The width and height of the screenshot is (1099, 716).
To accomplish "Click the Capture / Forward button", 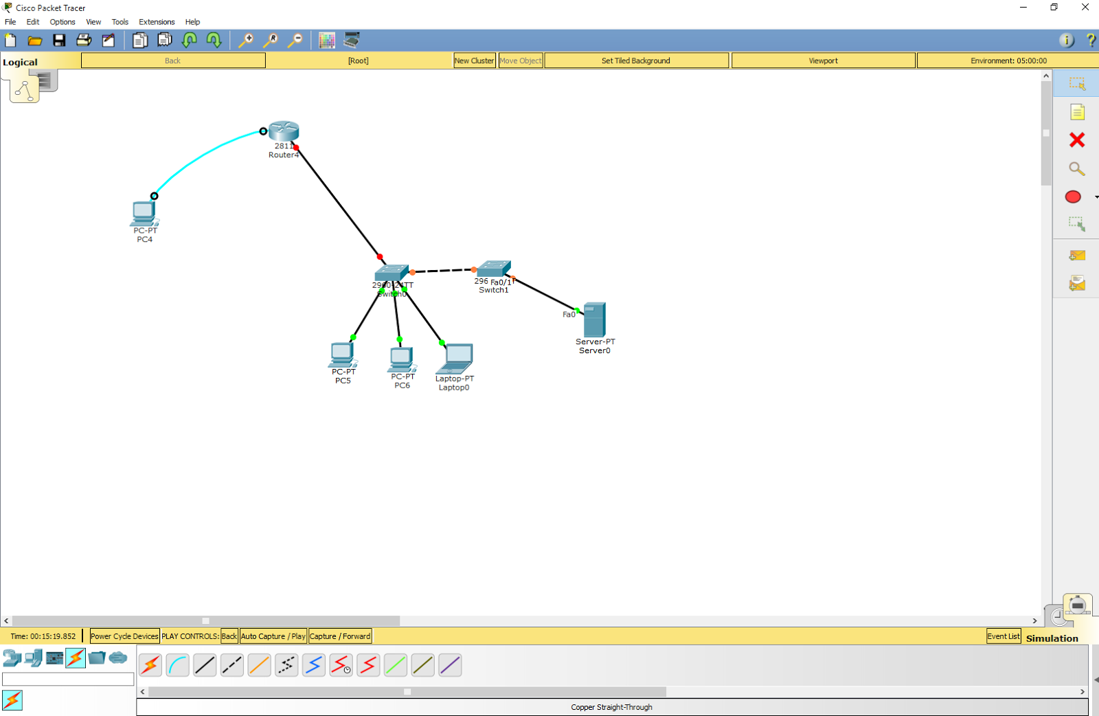I will (x=339, y=636).
